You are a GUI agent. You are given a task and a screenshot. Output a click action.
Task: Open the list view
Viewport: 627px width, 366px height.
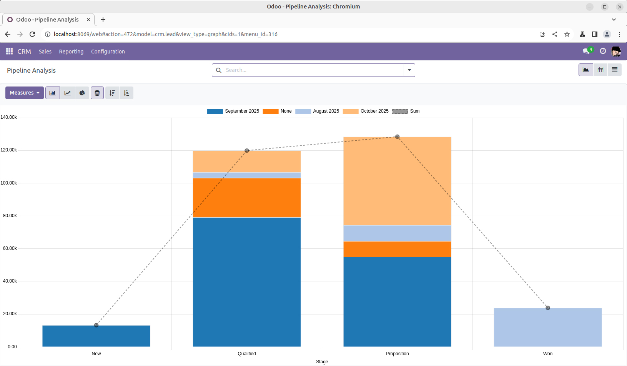(614, 70)
